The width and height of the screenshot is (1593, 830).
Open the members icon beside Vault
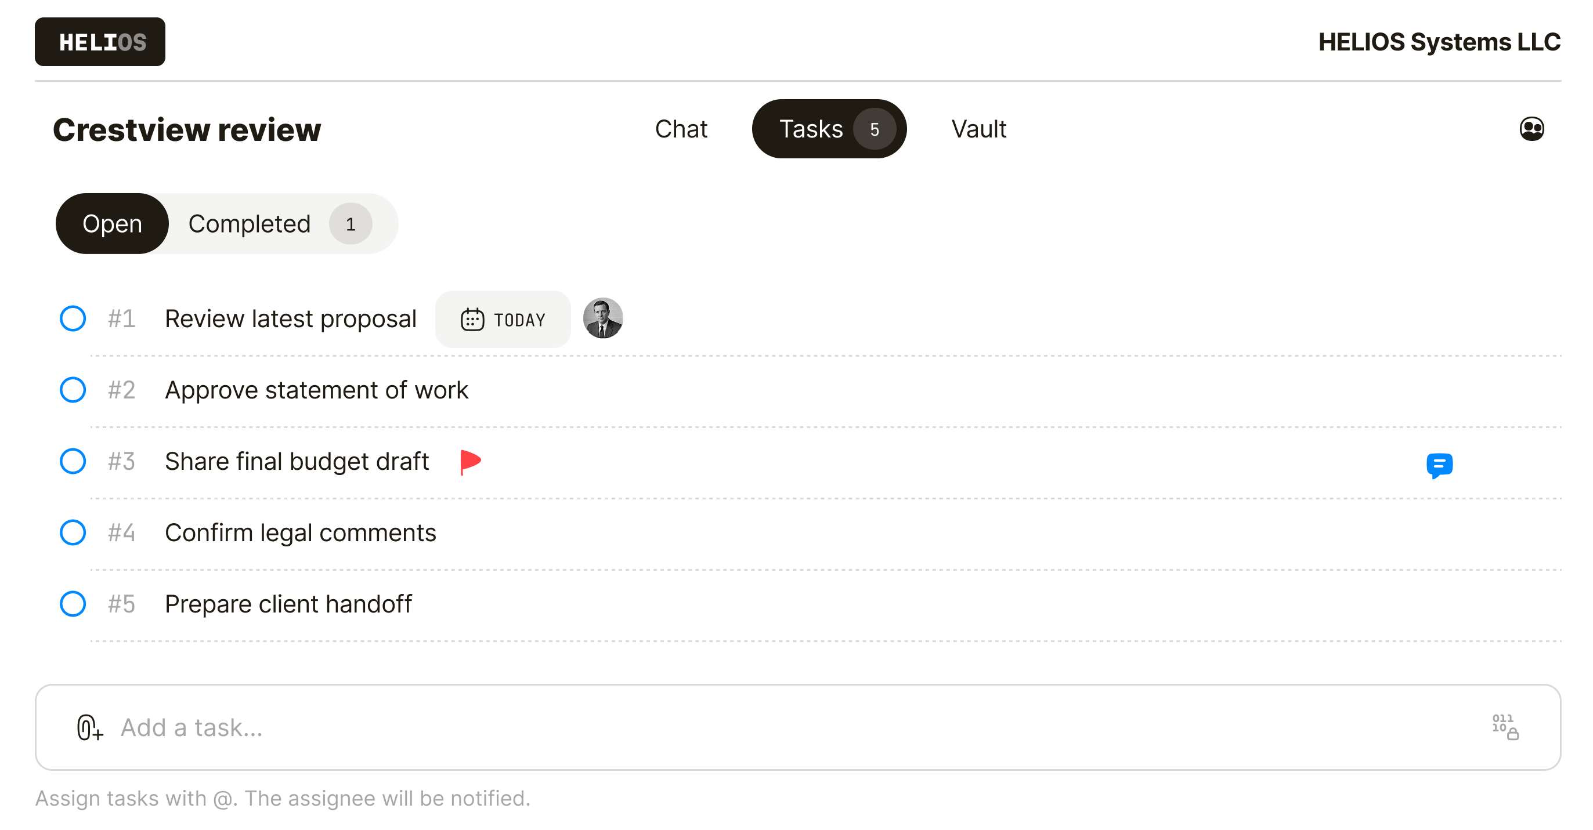pos(1532,129)
